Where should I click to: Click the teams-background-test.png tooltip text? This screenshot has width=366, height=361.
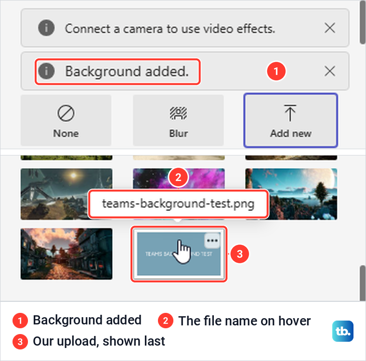pos(178,204)
